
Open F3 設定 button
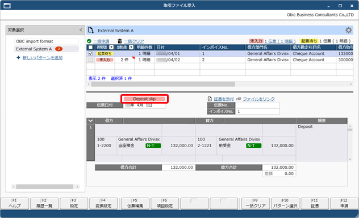click(74, 203)
